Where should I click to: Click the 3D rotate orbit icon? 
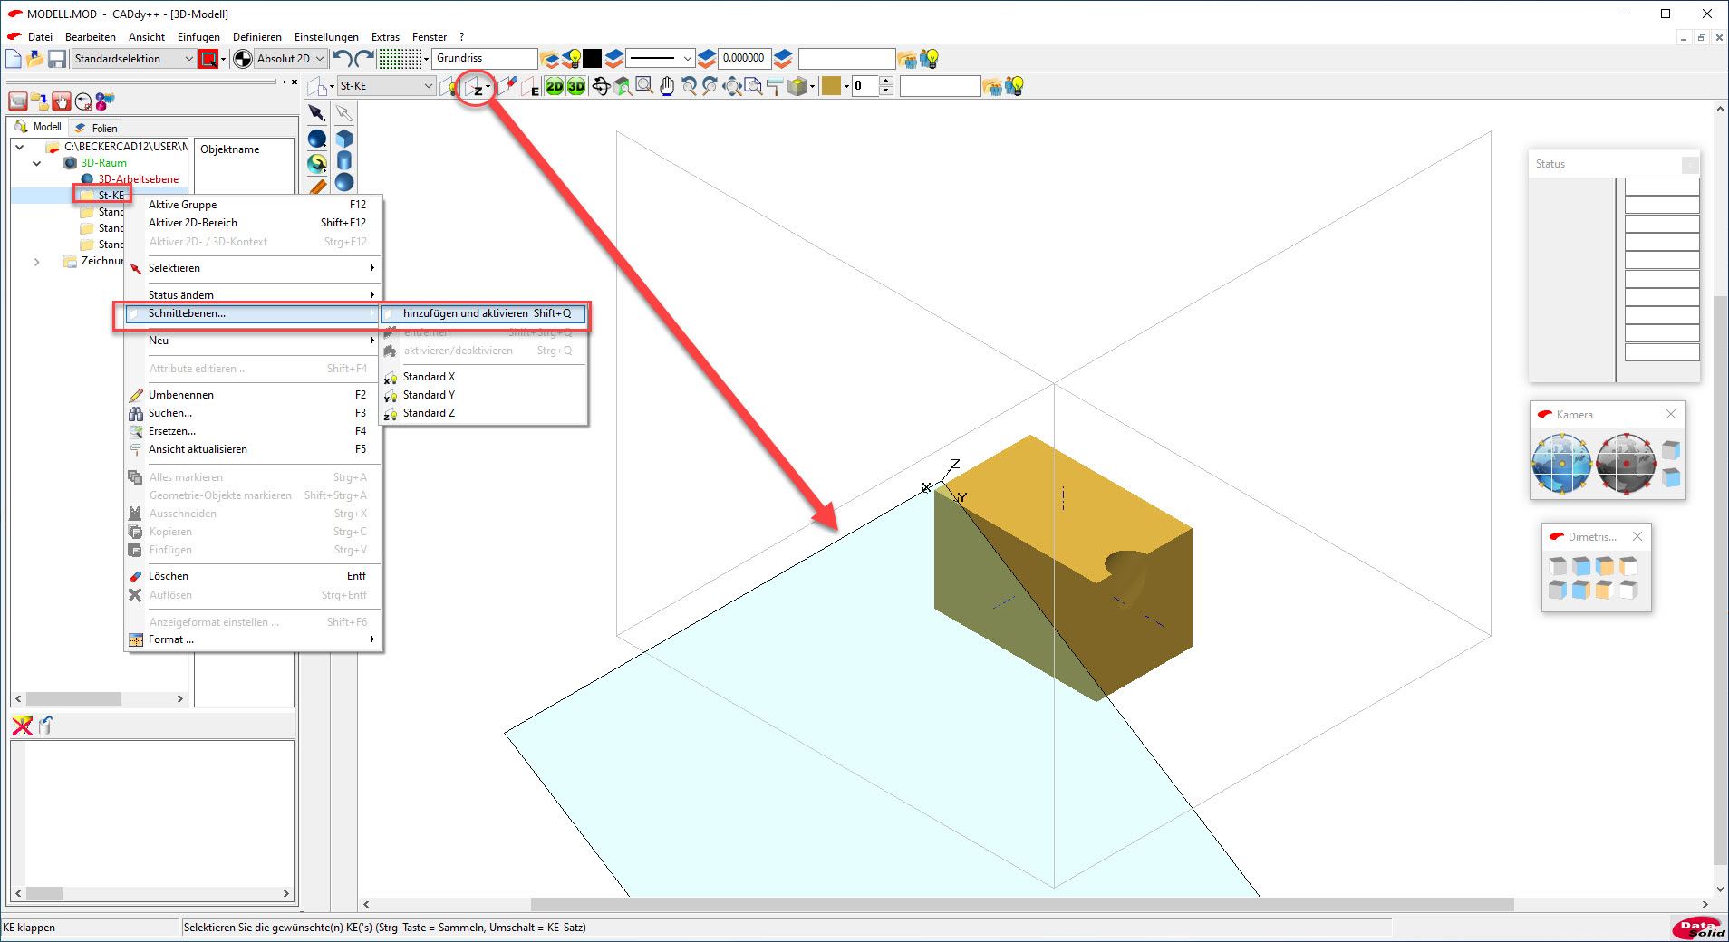click(x=600, y=86)
